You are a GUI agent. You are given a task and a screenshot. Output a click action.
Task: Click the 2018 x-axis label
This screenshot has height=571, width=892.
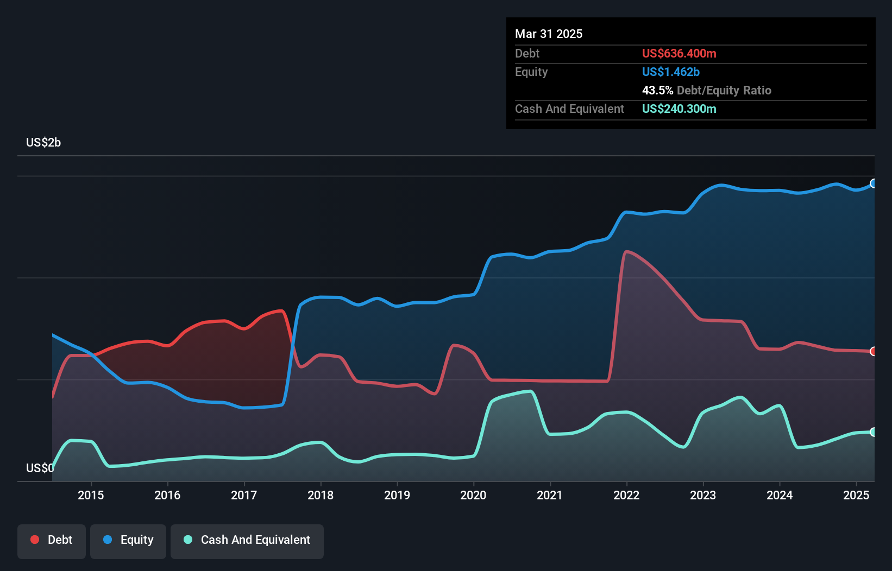pos(321,495)
